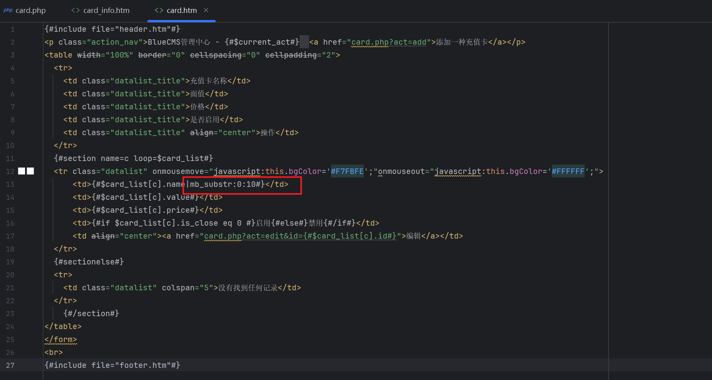712x380 pixels.
Task: Open the #F7FBFE gutter color swatch
Action: (22, 171)
